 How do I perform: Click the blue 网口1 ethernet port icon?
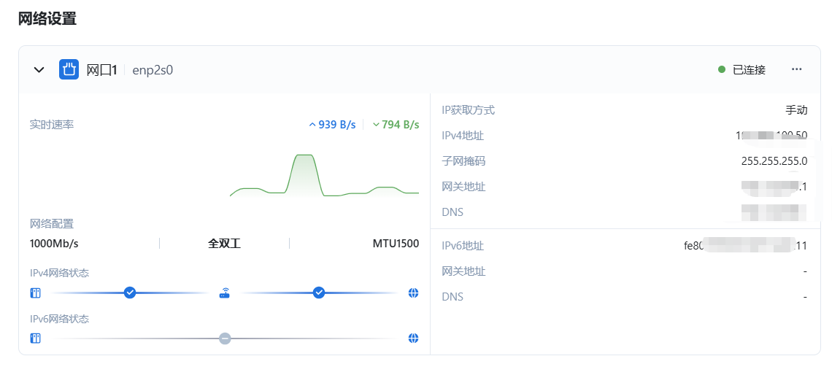coord(69,69)
